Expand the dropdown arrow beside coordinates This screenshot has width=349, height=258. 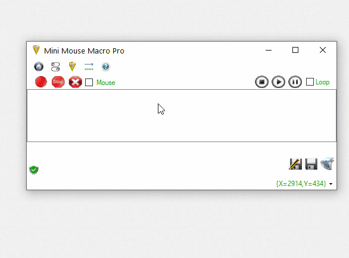[331, 184]
